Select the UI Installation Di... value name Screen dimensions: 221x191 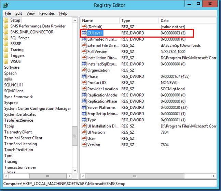click(x=103, y=126)
